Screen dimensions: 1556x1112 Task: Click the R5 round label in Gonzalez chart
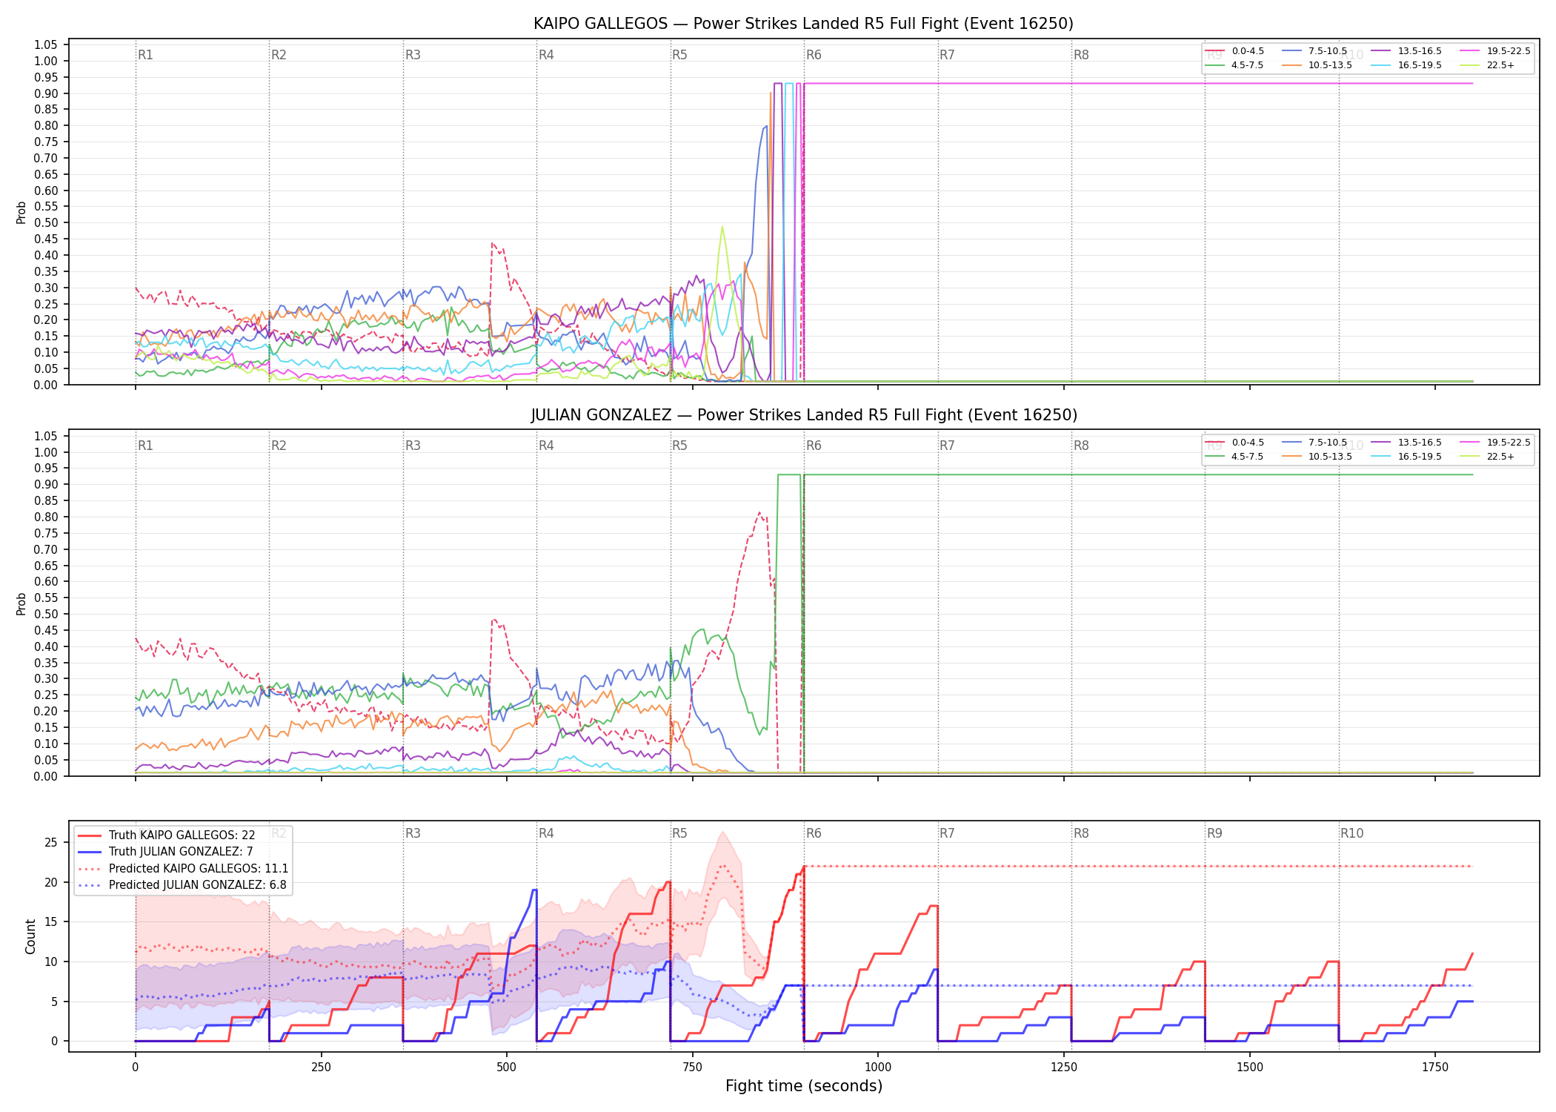coord(679,446)
